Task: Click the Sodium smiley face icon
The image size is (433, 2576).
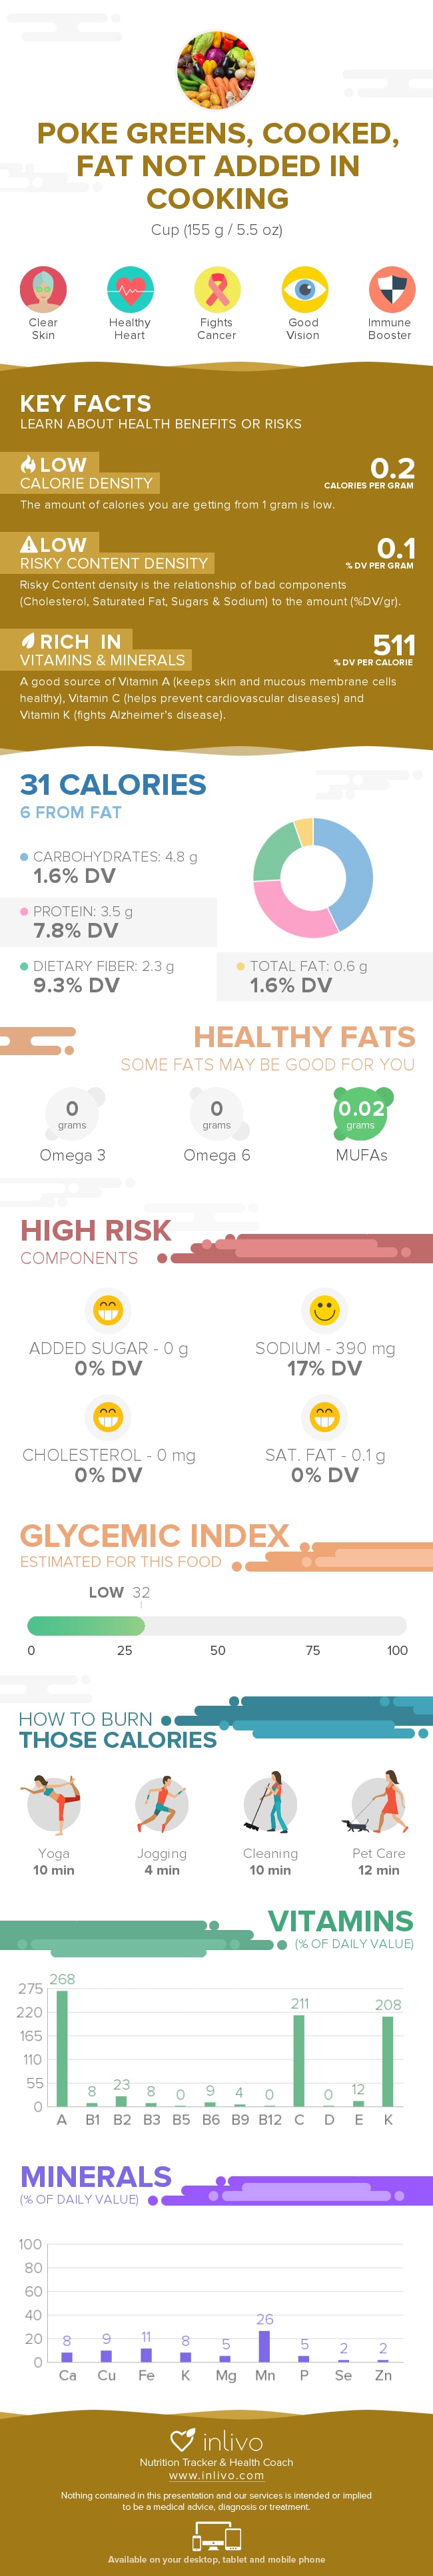Action: click(x=324, y=1309)
